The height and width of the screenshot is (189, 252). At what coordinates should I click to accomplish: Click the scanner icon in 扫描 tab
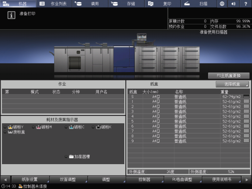coord(187,3)
